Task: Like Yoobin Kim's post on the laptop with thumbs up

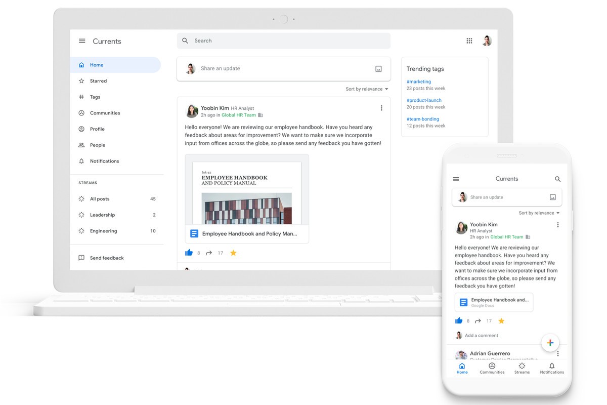Action: point(189,253)
